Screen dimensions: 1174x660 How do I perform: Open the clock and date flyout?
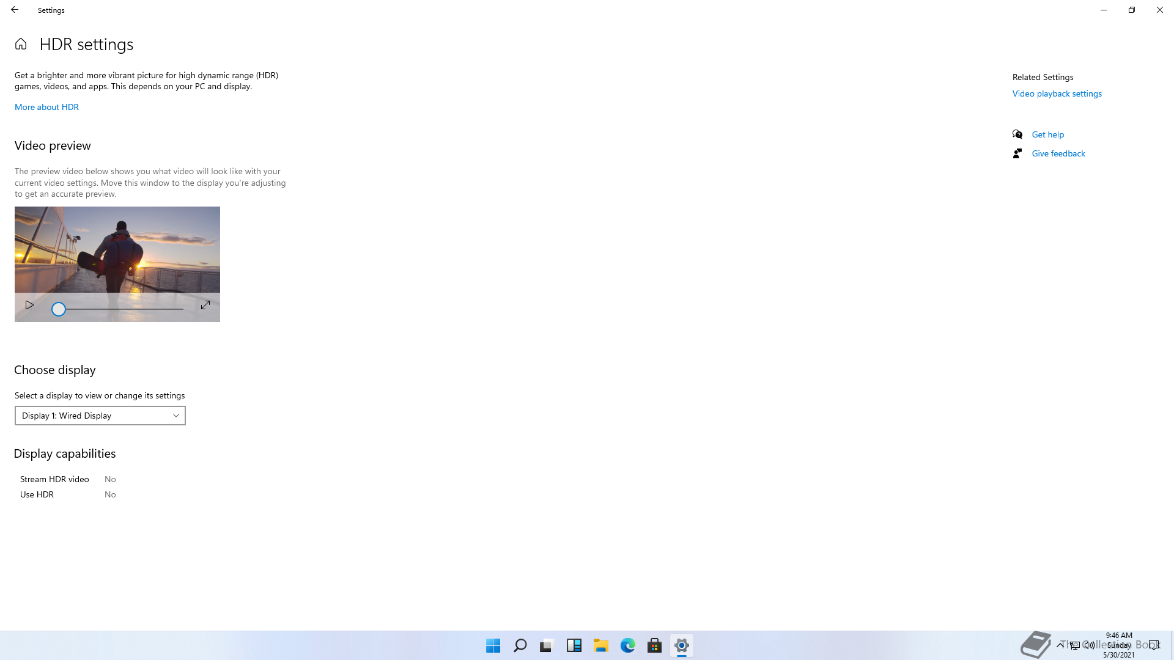[x=1119, y=645]
